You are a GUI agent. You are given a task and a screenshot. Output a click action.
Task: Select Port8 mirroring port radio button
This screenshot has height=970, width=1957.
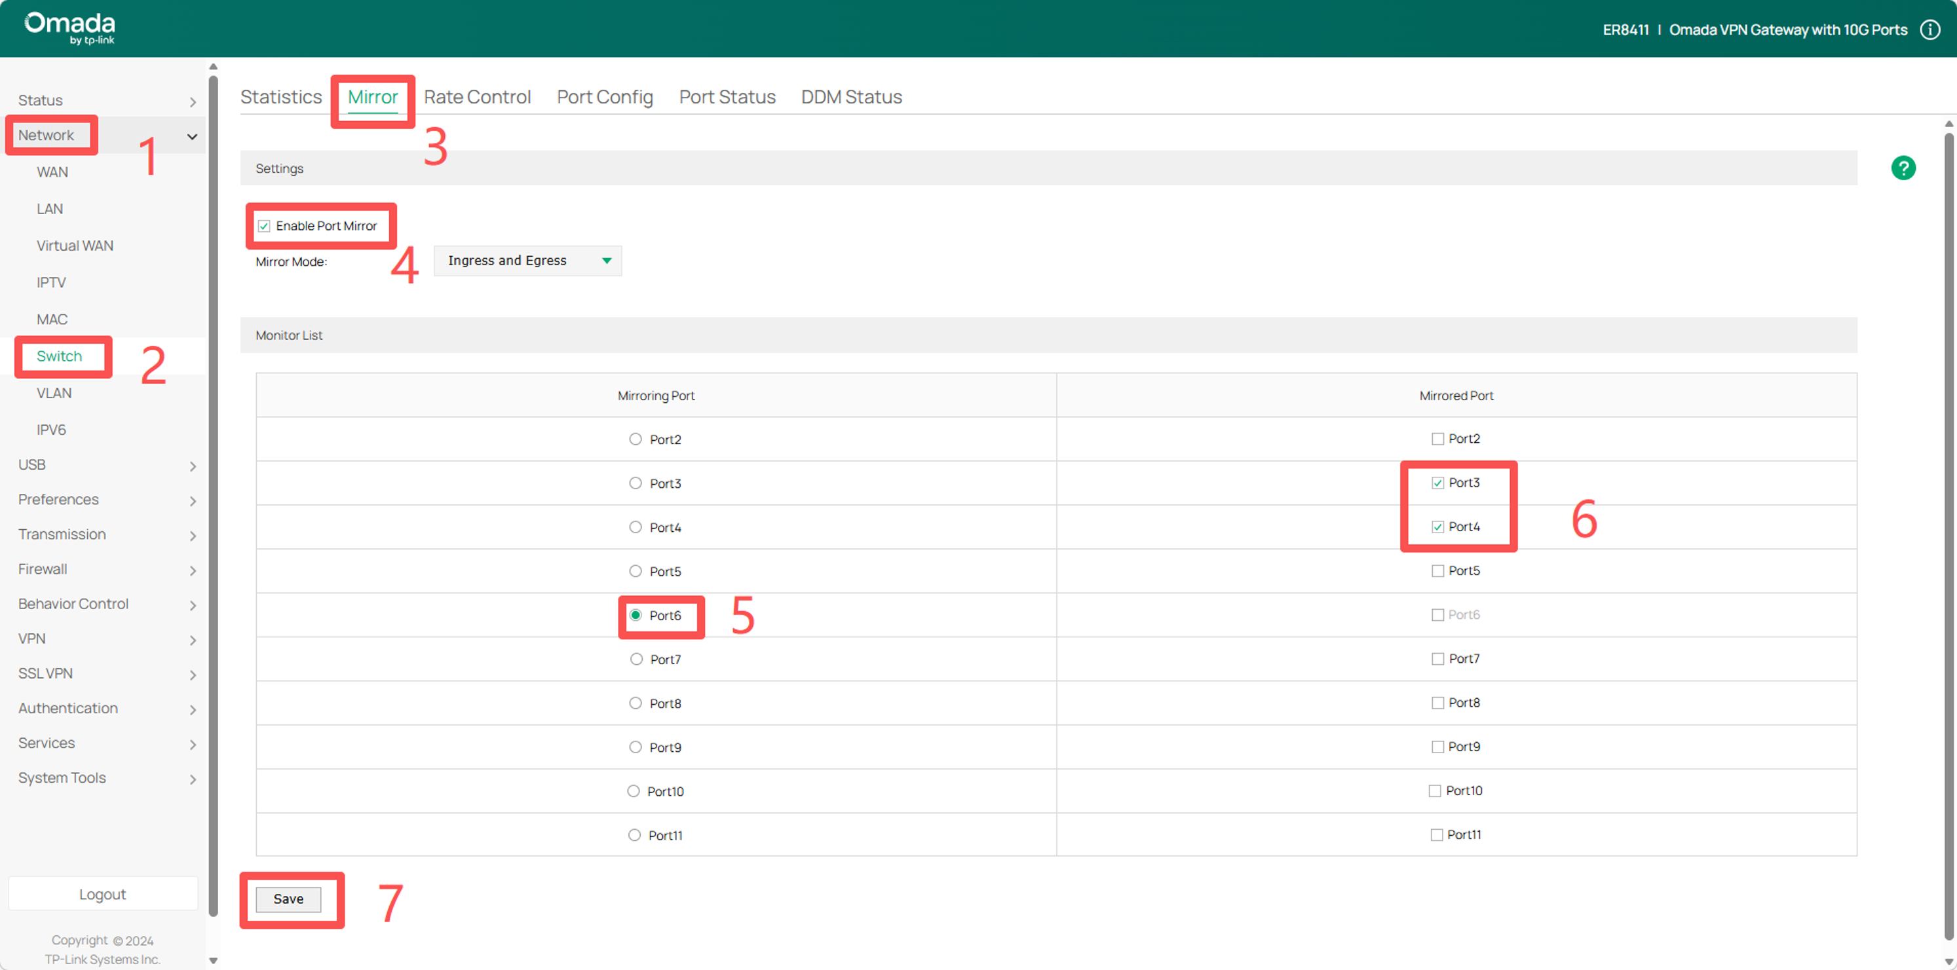(x=635, y=703)
